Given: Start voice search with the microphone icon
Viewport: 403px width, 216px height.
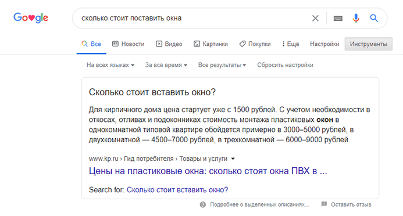Looking at the screenshot, I should tap(356, 18).
